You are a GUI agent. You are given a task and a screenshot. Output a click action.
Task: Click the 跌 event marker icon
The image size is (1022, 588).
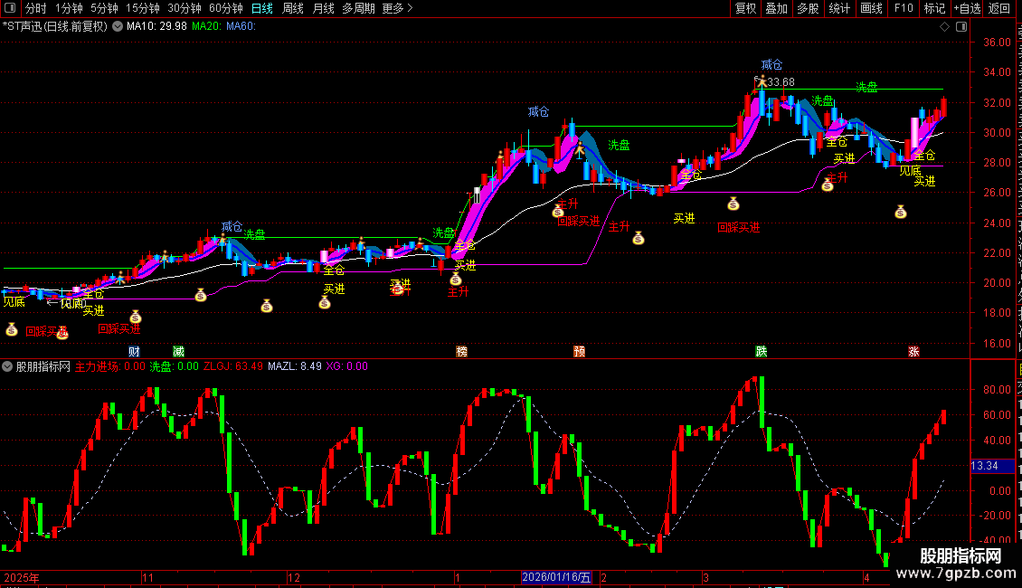click(x=762, y=351)
